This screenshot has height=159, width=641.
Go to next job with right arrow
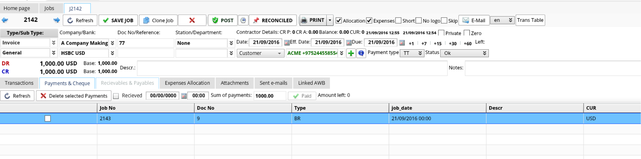tap(57, 20)
